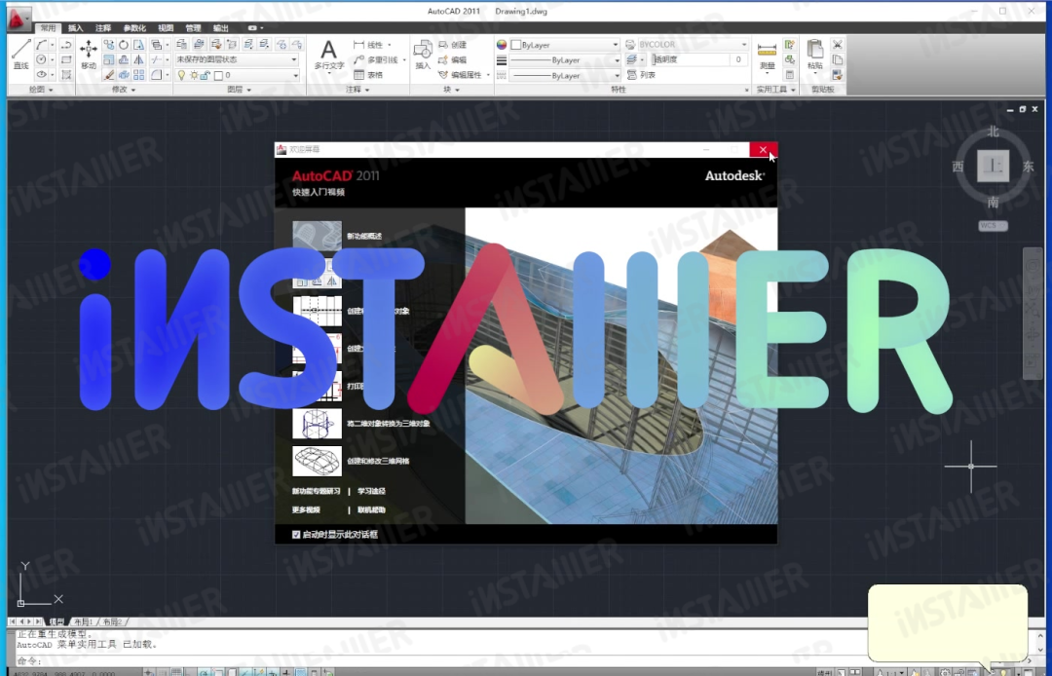Image resolution: width=1052 pixels, height=676 pixels.
Task: Click the 创建 block create tool
Action: [452, 45]
